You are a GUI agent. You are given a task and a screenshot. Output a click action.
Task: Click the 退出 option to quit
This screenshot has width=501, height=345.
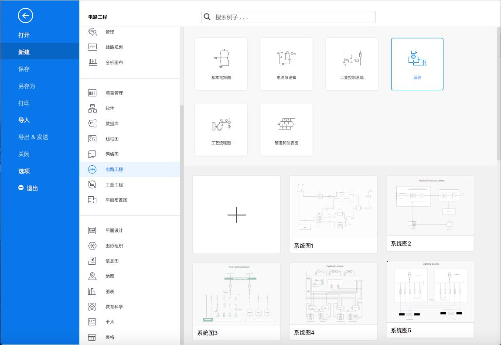33,188
